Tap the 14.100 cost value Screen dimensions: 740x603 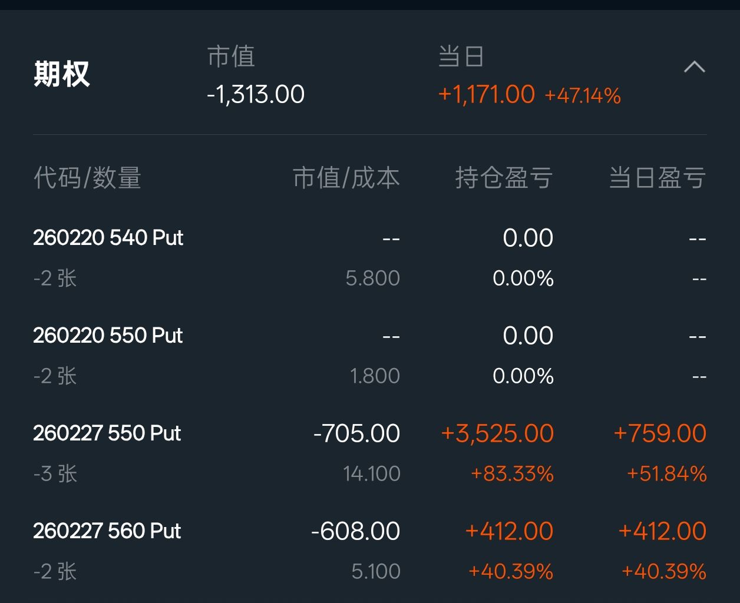click(372, 473)
